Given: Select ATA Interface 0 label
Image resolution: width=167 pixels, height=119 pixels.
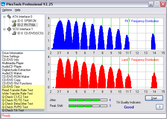Looking at the screenshot, I should point(22,17).
